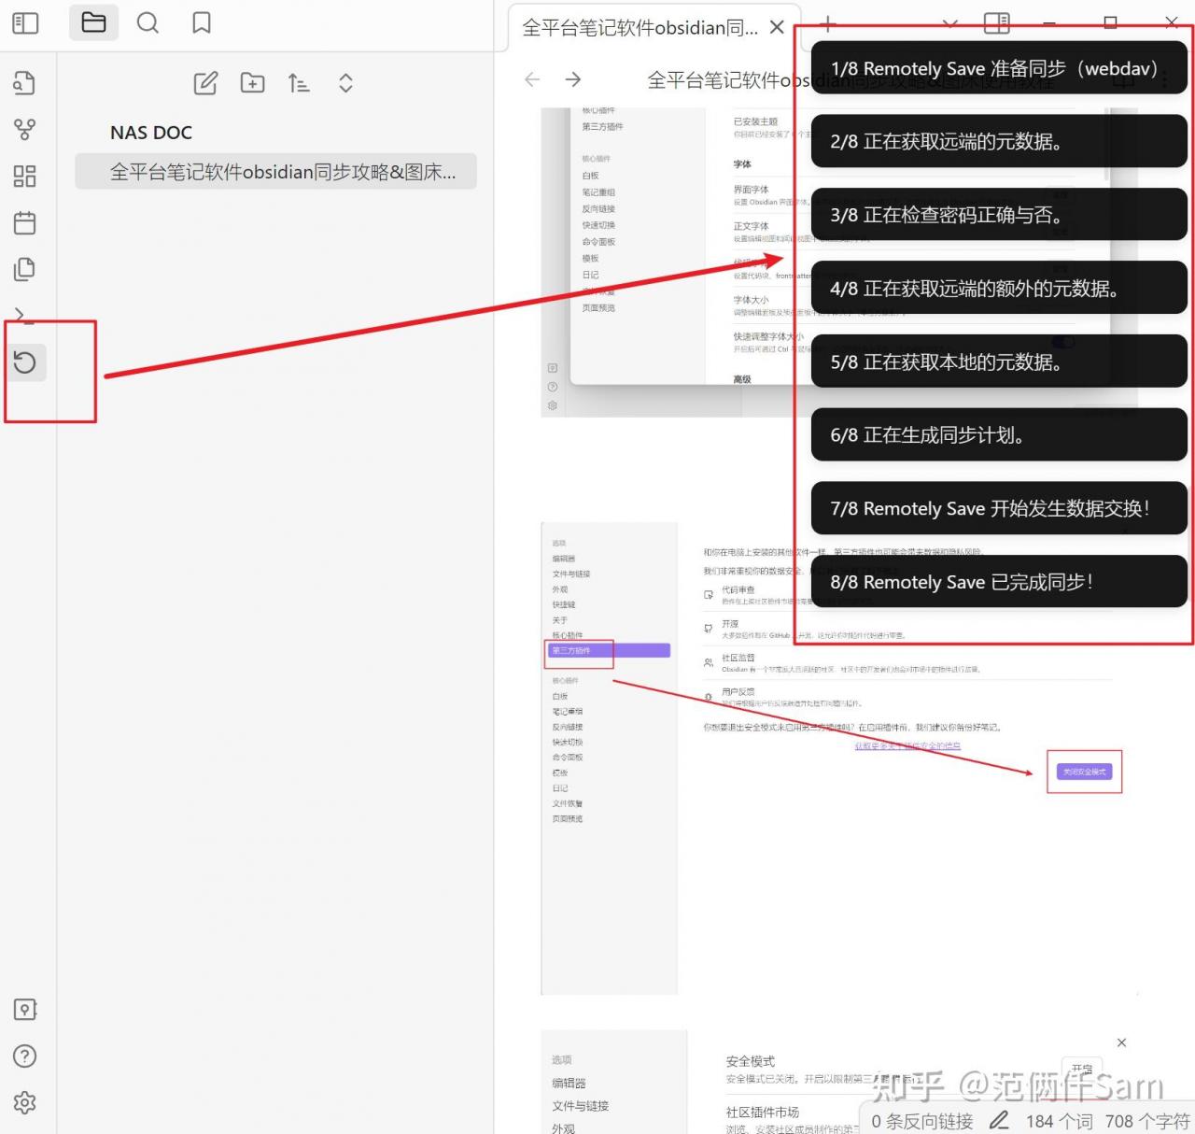This screenshot has width=1195, height=1134.
Task: Open the file explorer tab
Action: 93,22
